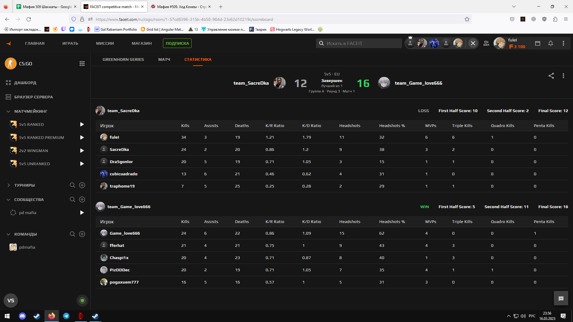Image resolution: width=573 pixels, height=322 pixels.
Task: Close the party bar with X
Action: coord(473,43)
